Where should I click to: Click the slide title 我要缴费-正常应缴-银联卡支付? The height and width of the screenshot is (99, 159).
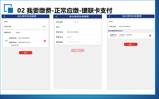tap(69, 11)
